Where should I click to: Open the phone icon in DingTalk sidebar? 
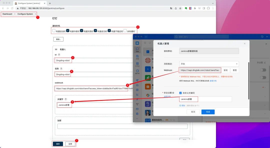click(137, 80)
